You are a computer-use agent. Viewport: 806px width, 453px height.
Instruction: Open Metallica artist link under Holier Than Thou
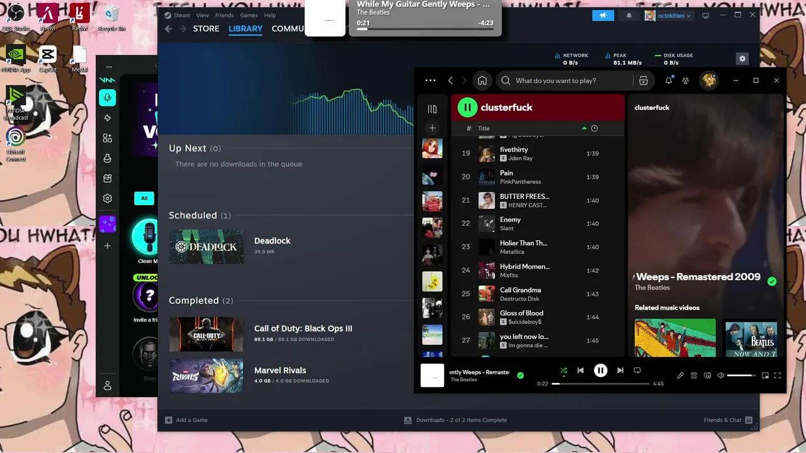point(512,252)
